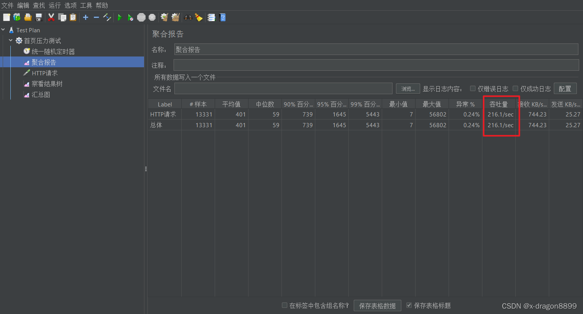Reset search with yellow broom icon
583x314 pixels.
[199, 17]
